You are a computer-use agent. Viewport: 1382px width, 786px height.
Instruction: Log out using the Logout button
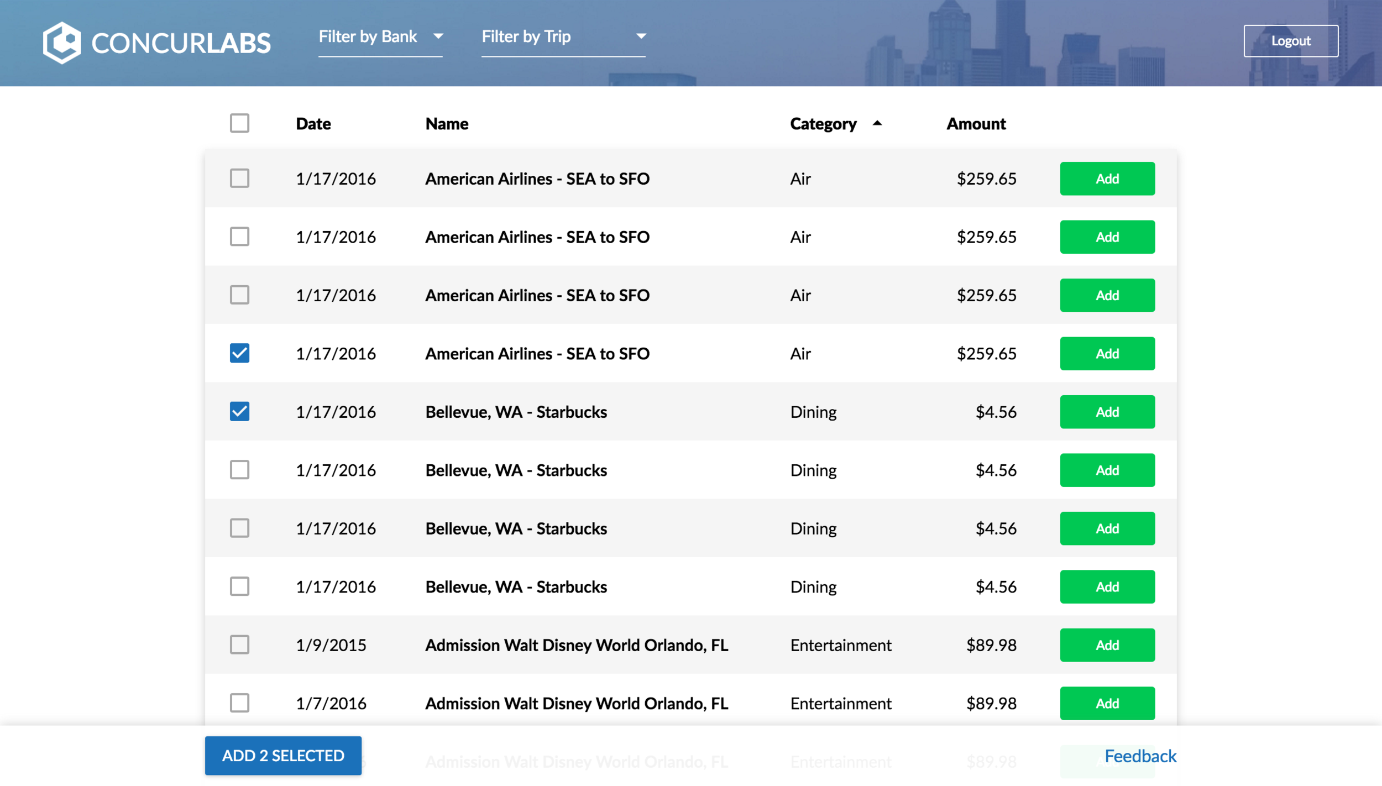1291,41
